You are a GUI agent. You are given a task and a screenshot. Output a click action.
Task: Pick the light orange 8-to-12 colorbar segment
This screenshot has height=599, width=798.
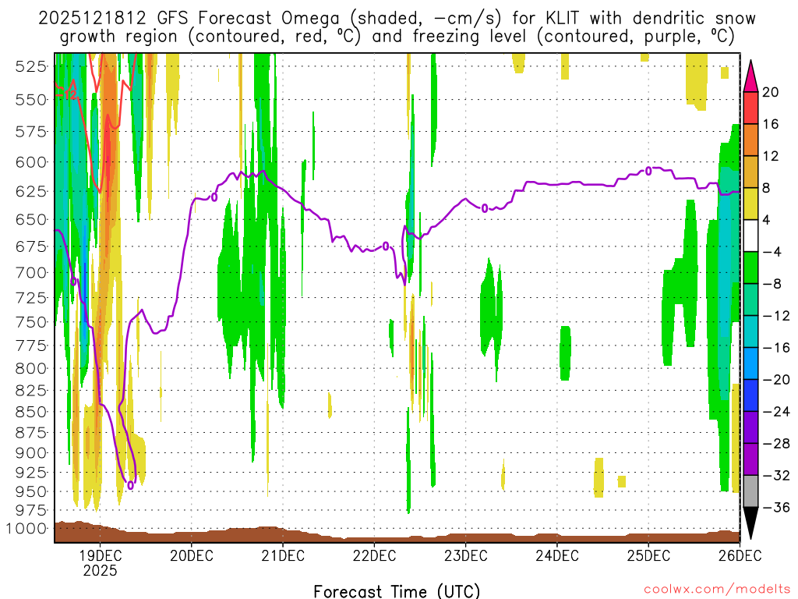click(x=750, y=172)
